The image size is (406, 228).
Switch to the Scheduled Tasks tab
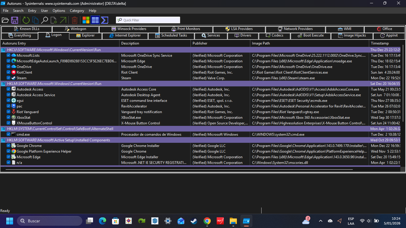point(171,36)
